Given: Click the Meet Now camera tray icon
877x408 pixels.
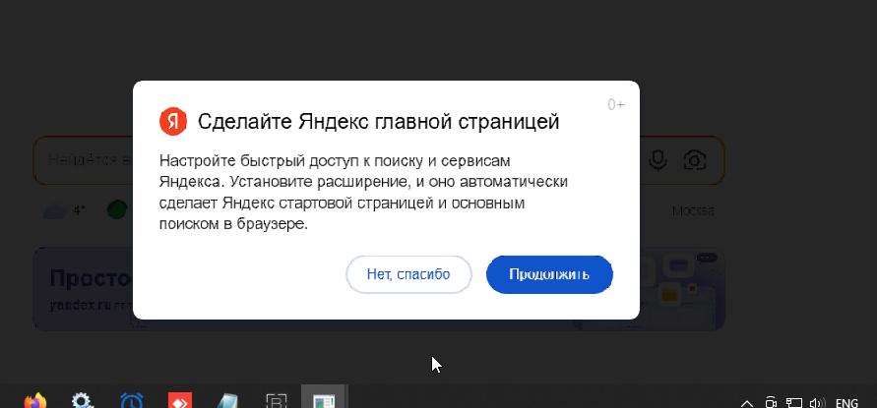Looking at the screenshot, I should click(x=771, y=402).
